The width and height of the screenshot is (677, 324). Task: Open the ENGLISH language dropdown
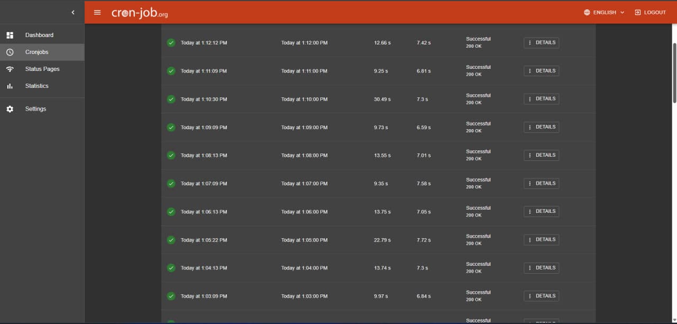605,12
